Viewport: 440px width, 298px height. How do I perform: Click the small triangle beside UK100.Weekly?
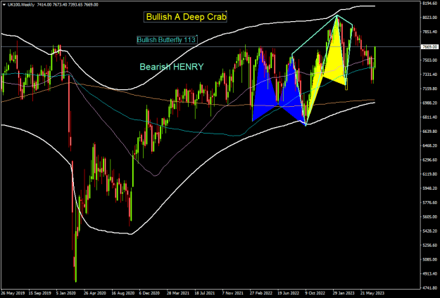coord(4,5)
